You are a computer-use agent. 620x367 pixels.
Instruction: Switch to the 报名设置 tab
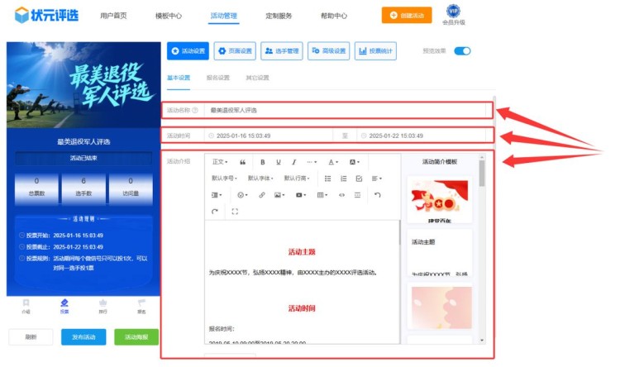click(x=217, y=78)
